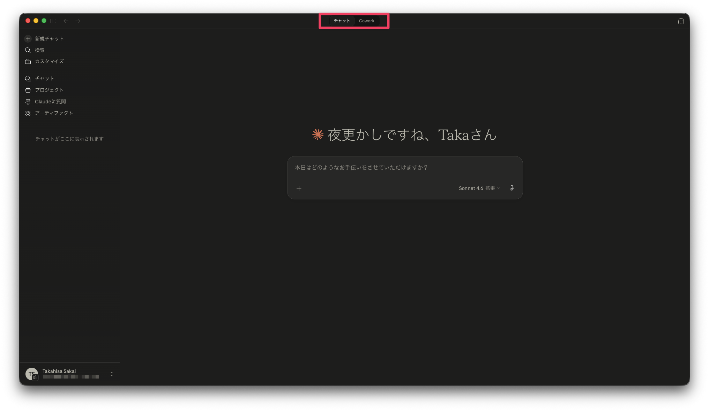
Task: Open the 検索 search in the sidebar
Action: click(x=39, y=50)
